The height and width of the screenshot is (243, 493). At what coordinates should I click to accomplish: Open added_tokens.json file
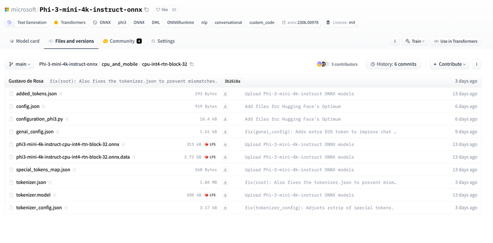tap(37, 94)
